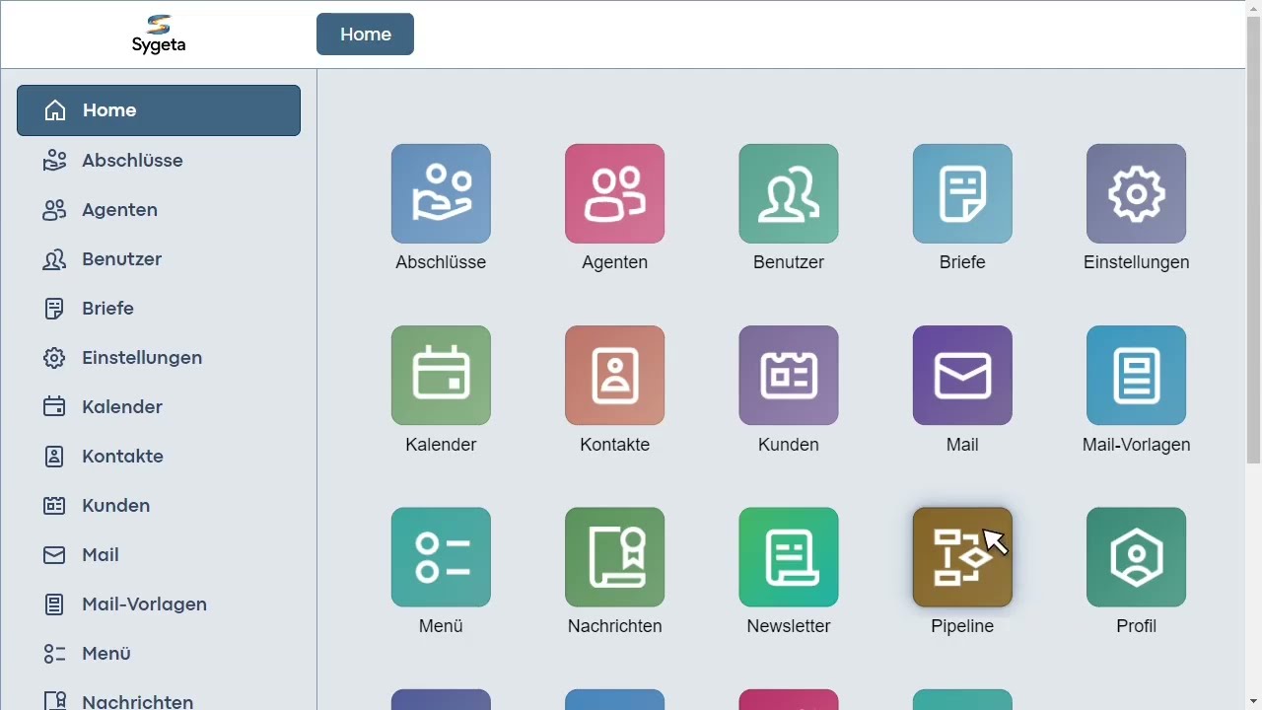Open the Briefe tile icon
The width and height of the screenshot is (1262, 710).
point(962,193)
